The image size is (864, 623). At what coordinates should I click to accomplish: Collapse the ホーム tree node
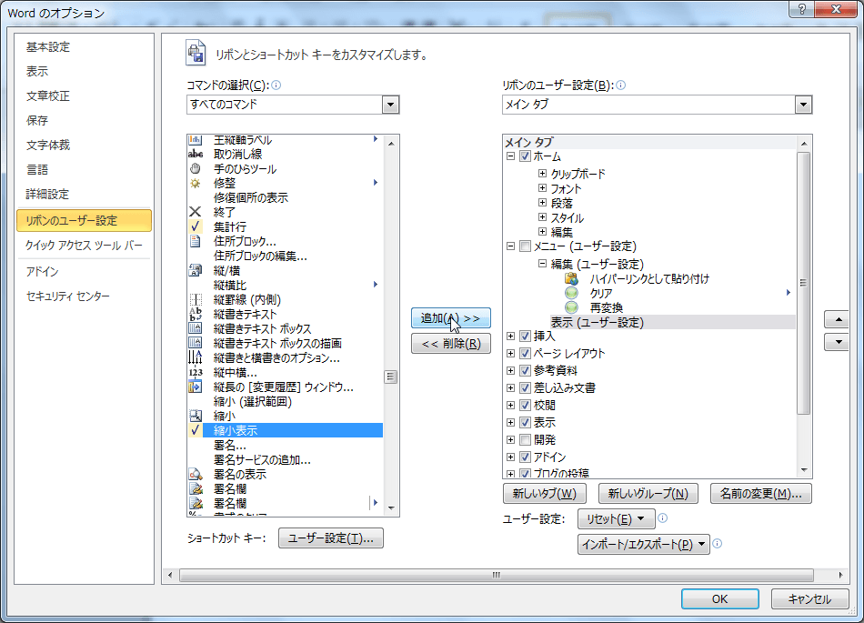pos(510,156)
